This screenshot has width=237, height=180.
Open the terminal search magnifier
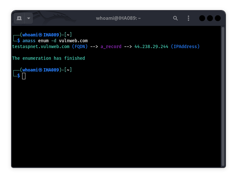click(x=175, y=18)
